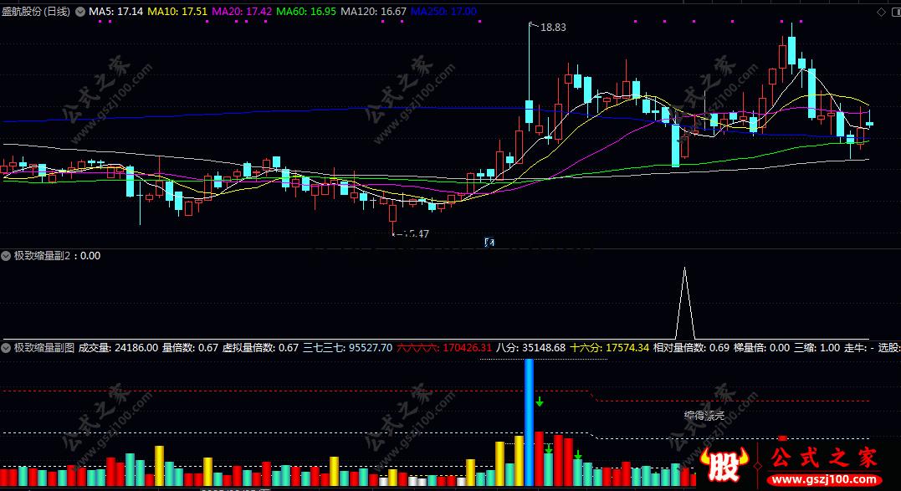
Task: Click the small info marker below the price chart
Action: pos(489,243)
